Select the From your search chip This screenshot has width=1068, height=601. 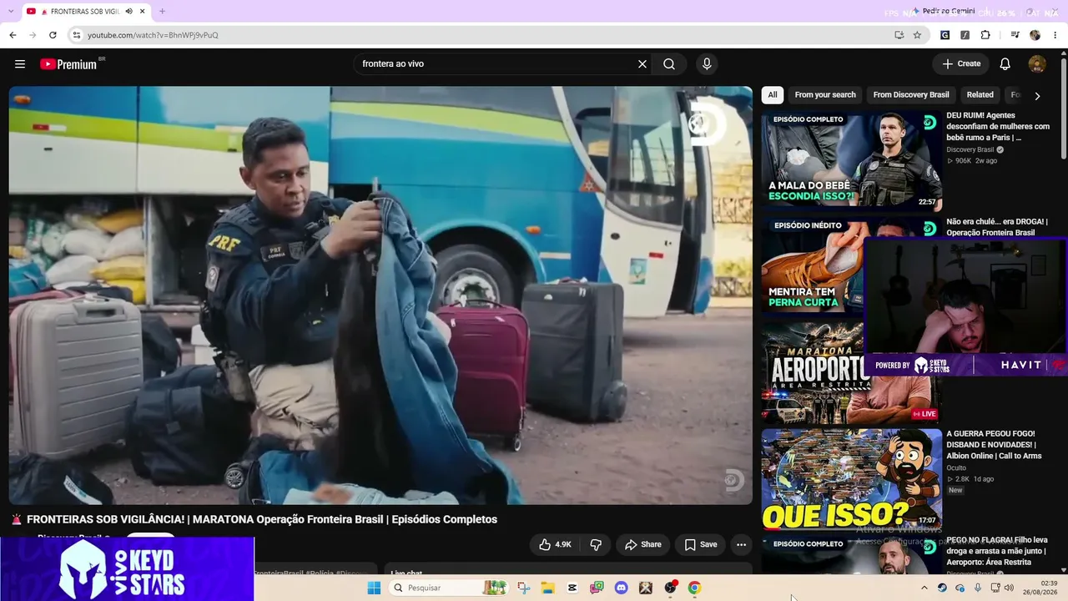point(825,95)
